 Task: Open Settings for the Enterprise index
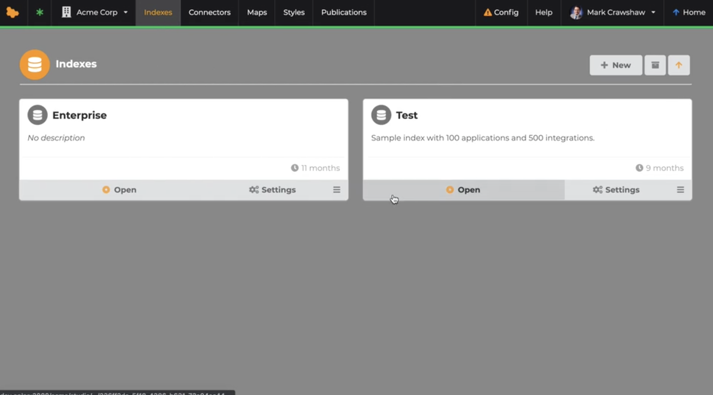(272, 190)
